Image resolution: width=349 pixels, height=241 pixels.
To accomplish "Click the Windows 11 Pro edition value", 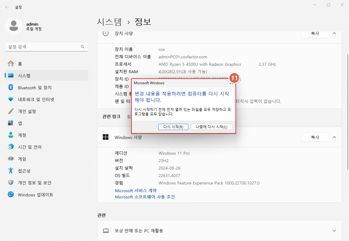I will coord(174,153).
